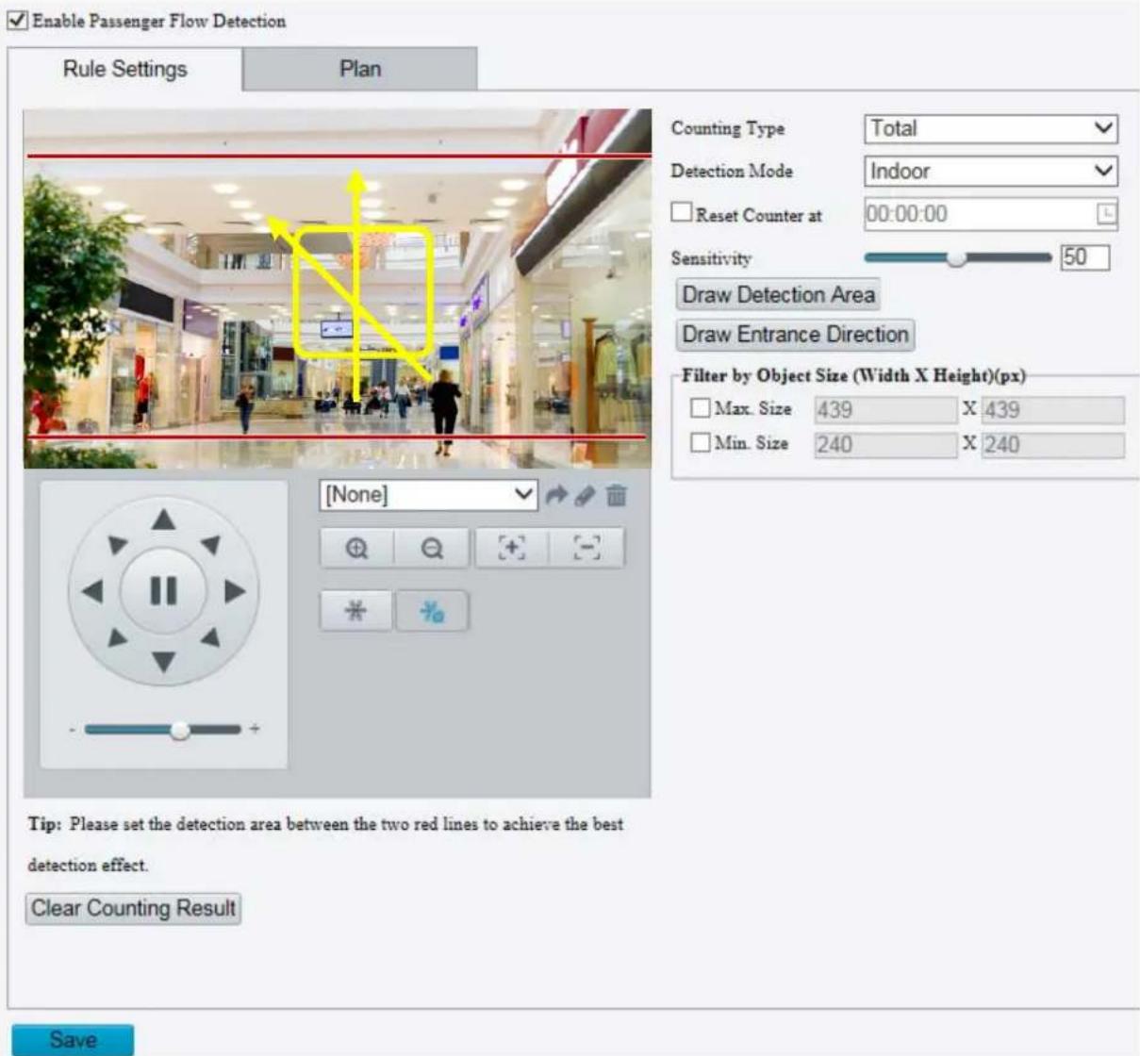The width and height of the screenshot is (1140, 1056).
Task: Click the Max. Size height field
Action: pyautogui.click(x=1052, y=410)
